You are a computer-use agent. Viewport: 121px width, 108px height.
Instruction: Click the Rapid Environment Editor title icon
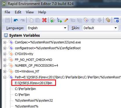4,4
